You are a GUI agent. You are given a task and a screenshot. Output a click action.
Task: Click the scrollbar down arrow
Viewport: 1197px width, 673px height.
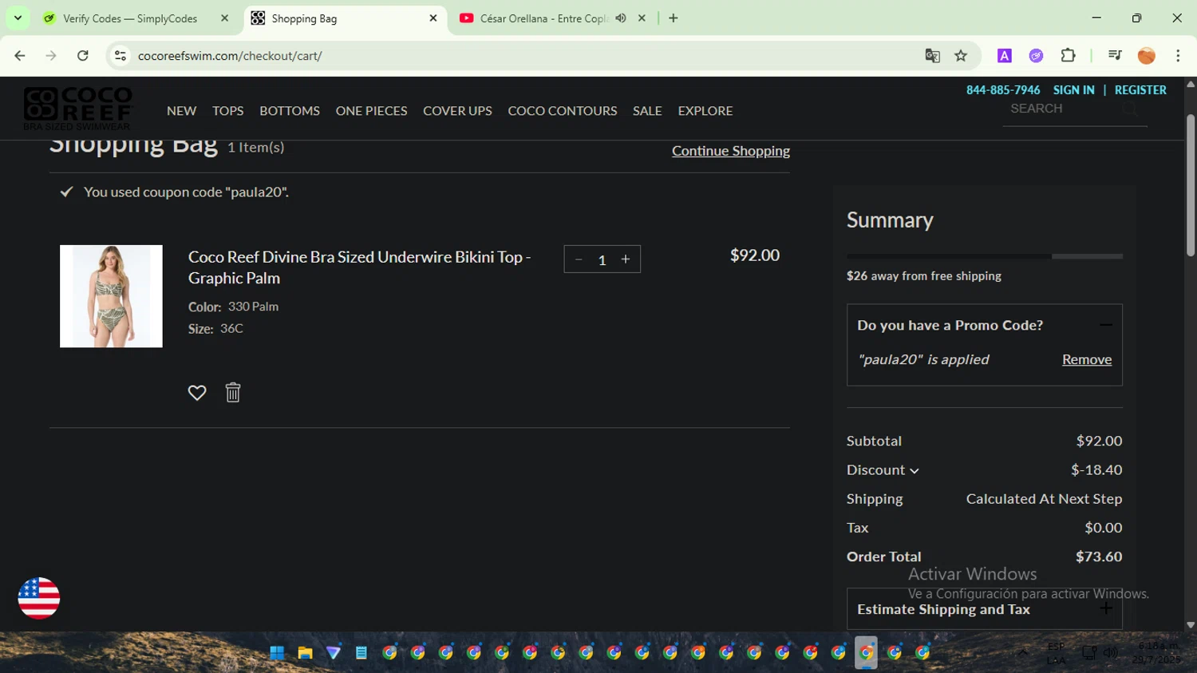click(x=1191, y=625)
